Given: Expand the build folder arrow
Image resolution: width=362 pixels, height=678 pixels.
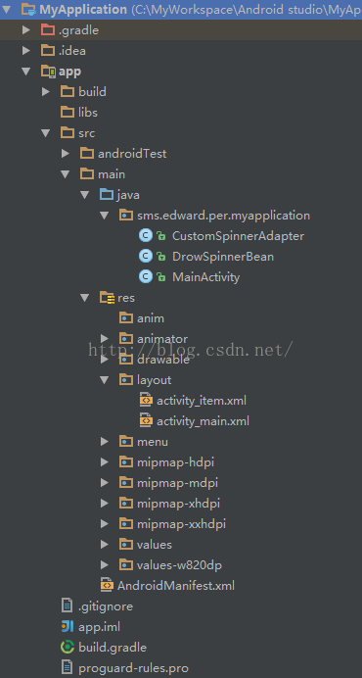Looking at the screenshot, I should pyautogui.click(x=46, y=92).
